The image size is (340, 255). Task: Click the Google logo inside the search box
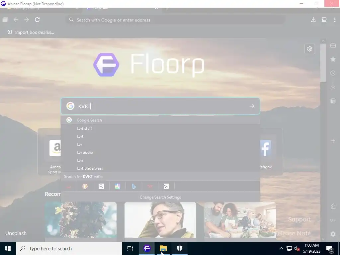tap(70, 106)
